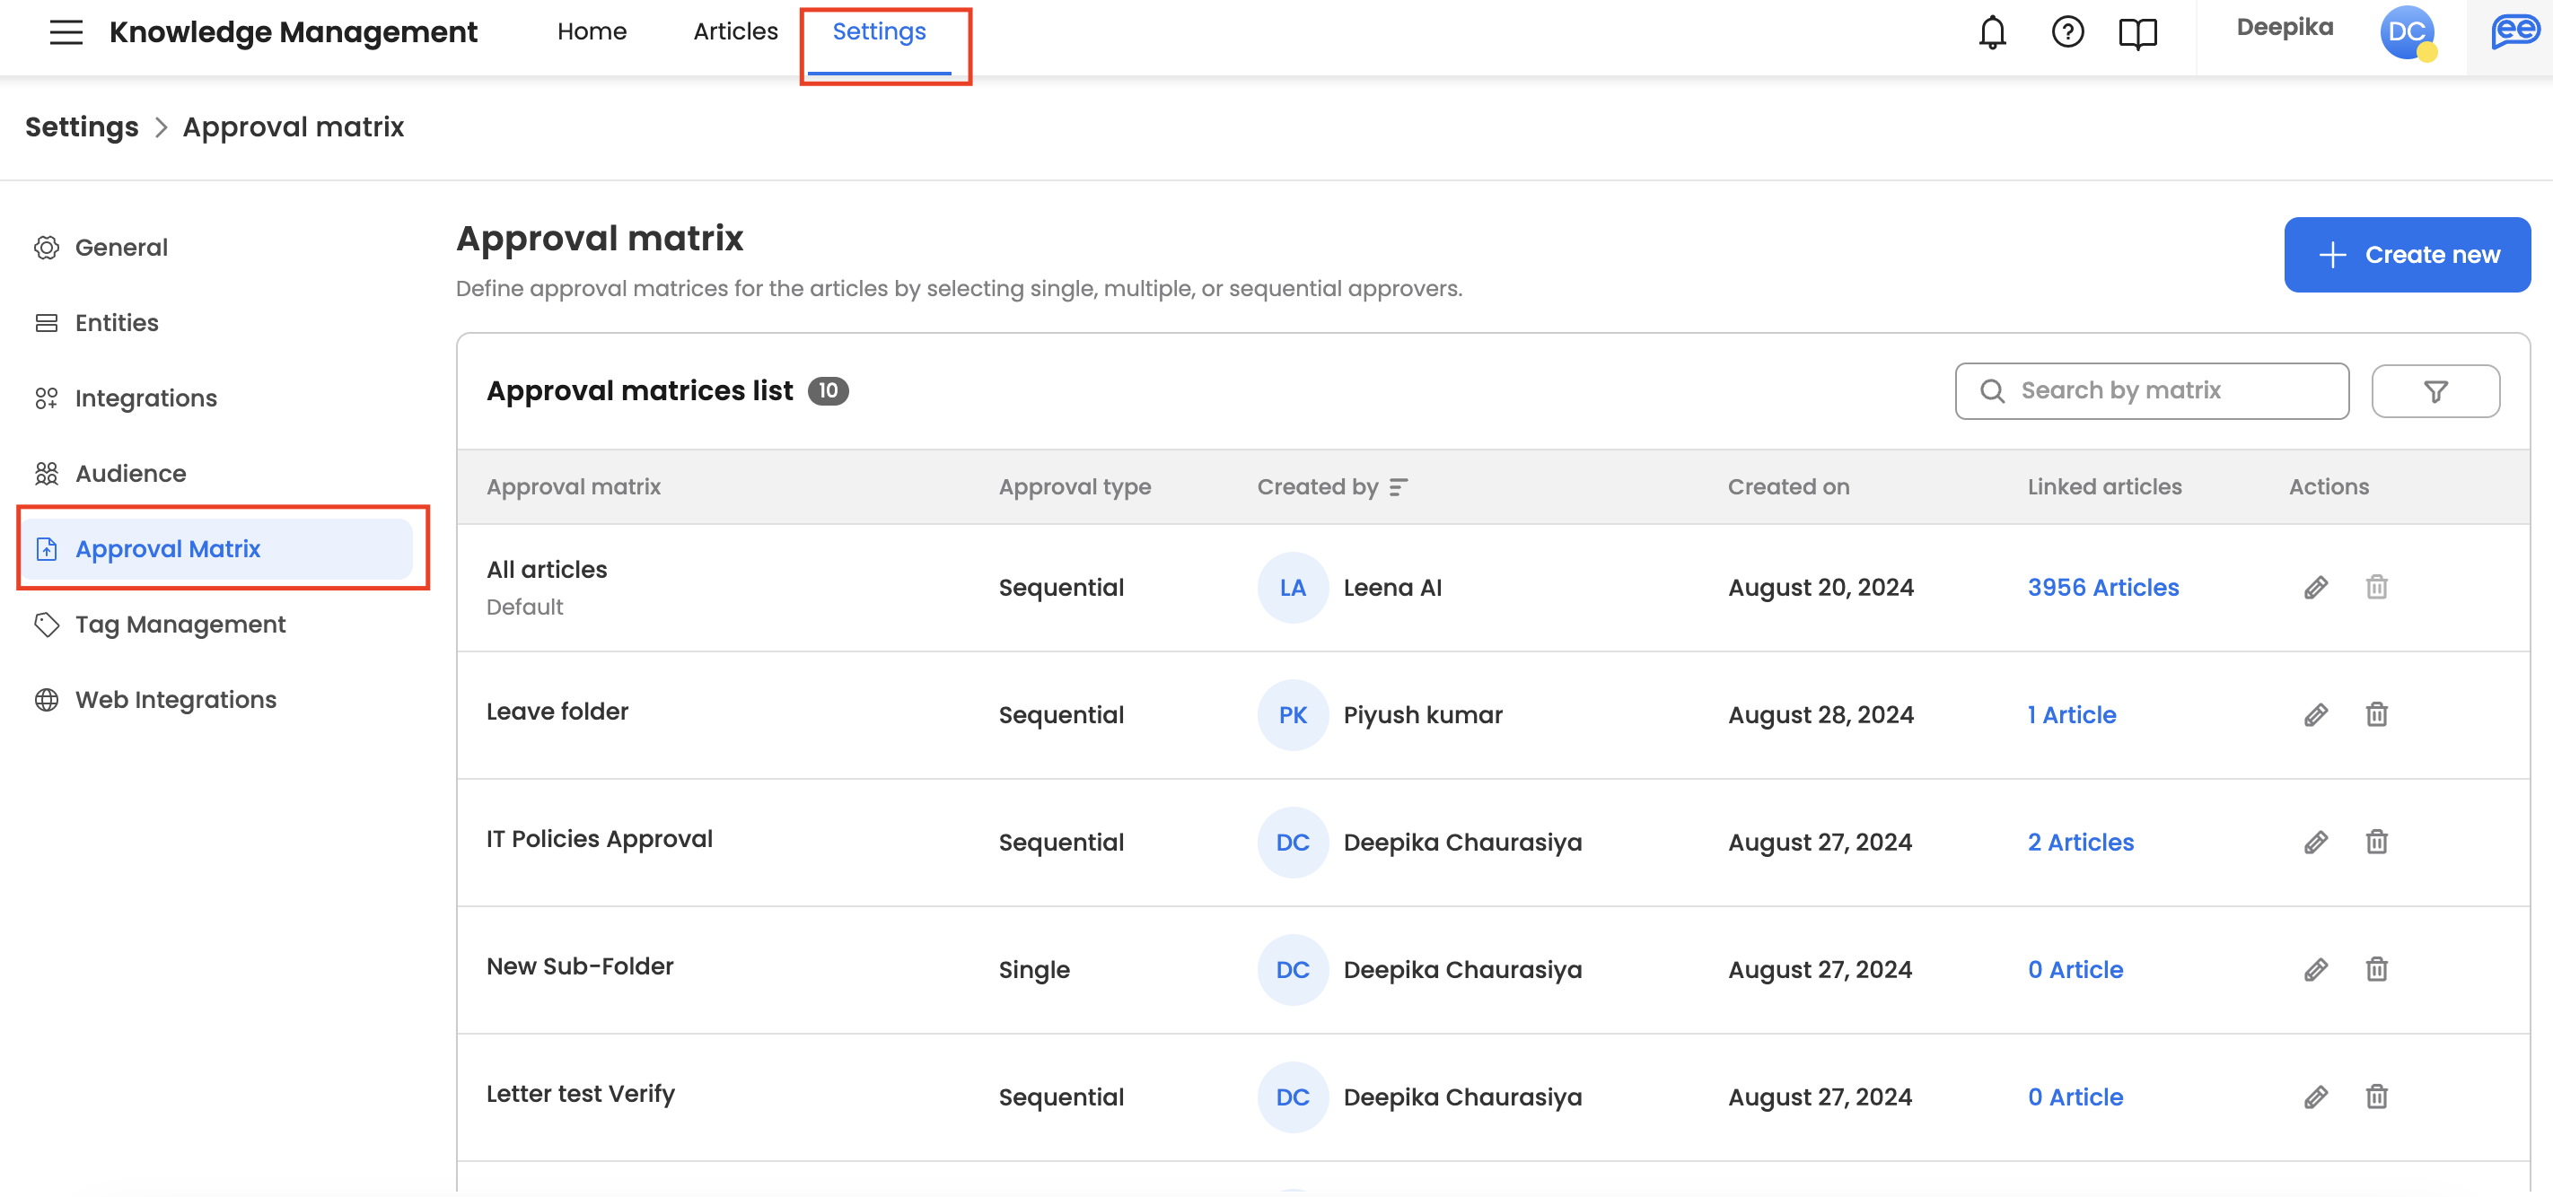
Task: Select Tag Management in sidebar
Action: point(180,625)
